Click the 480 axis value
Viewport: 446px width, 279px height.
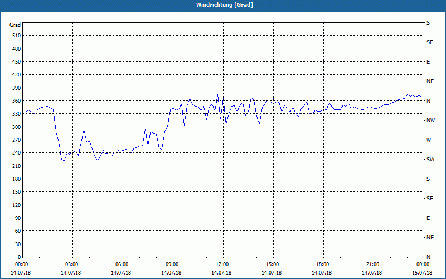(16, 49)
